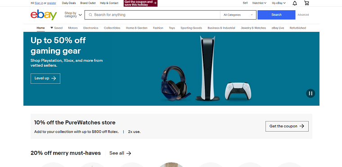The width and height of the screenshot is (342, 167).
Task: Click the eBay logo
Action: pyautogui.click(x=44, y=15)
